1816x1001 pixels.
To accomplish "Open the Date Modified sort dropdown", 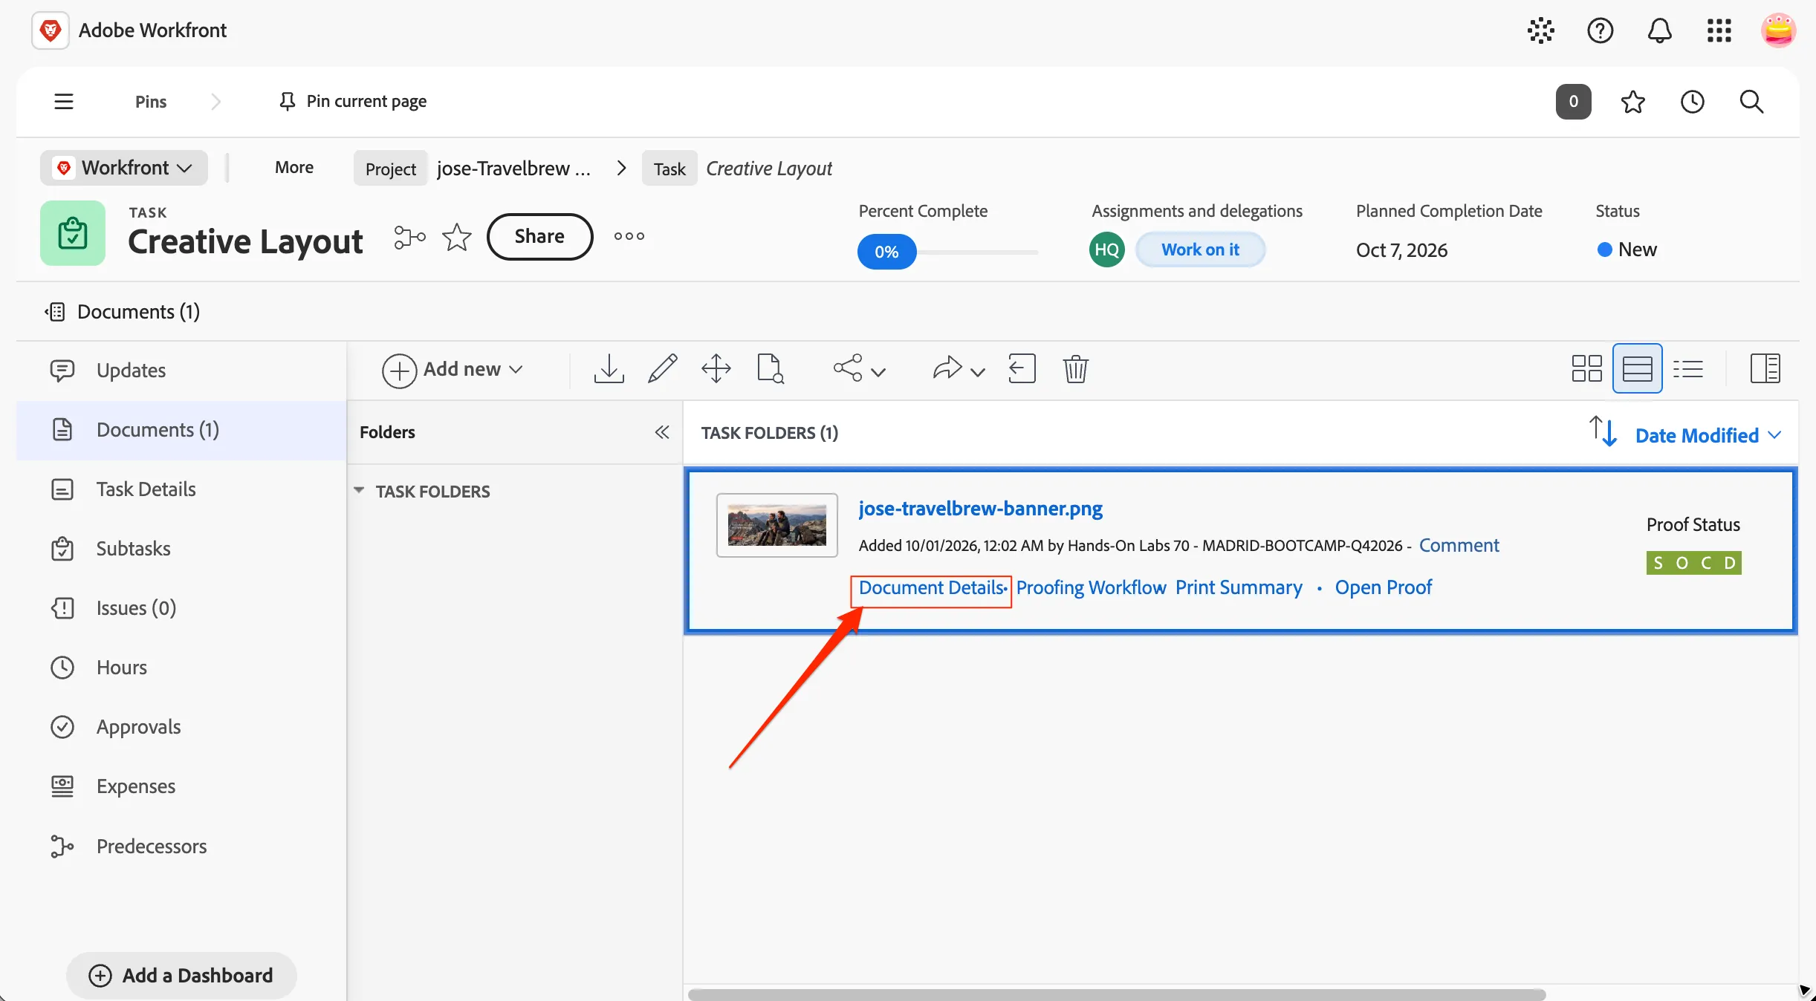I will point(1708,435).
